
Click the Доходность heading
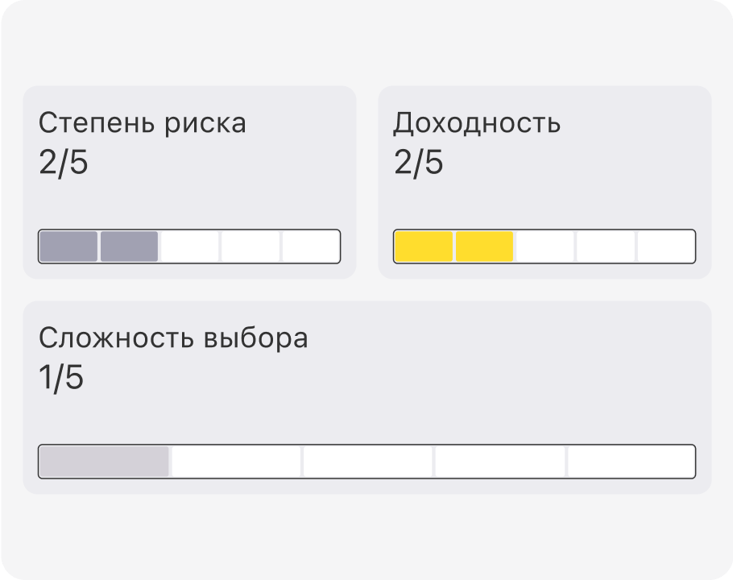476,123
